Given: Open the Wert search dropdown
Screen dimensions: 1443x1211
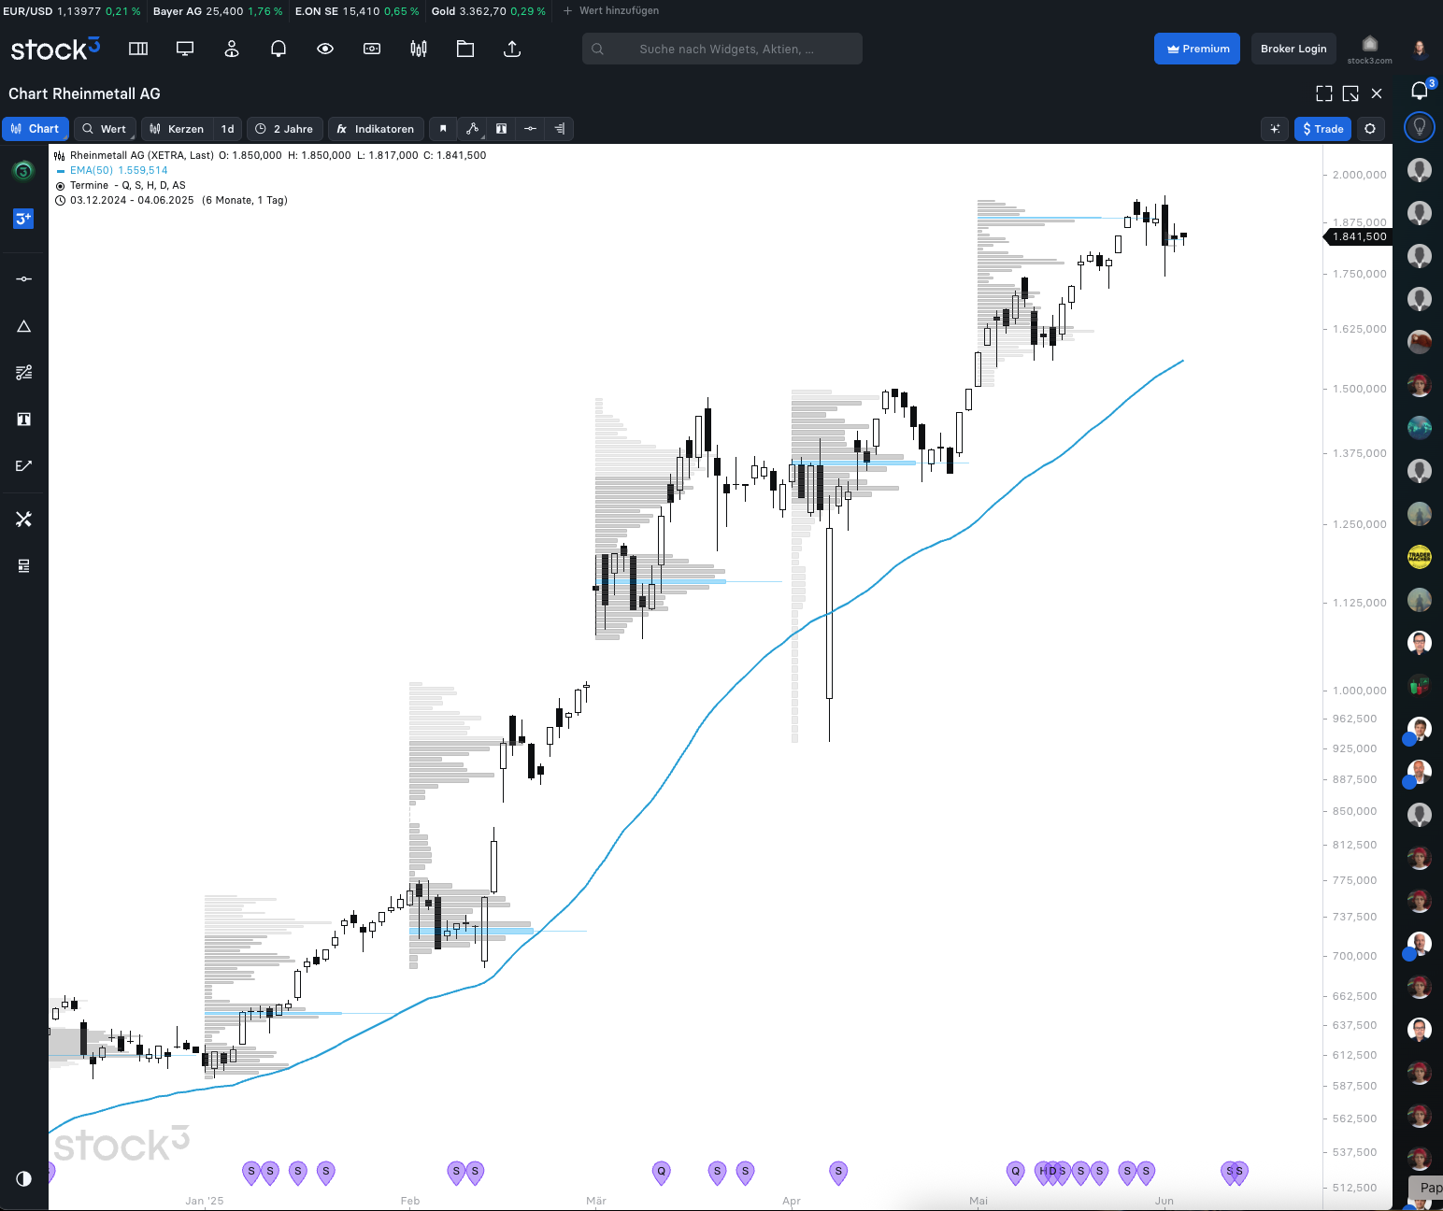Looking at the screenshot, I should coord(104,129).
